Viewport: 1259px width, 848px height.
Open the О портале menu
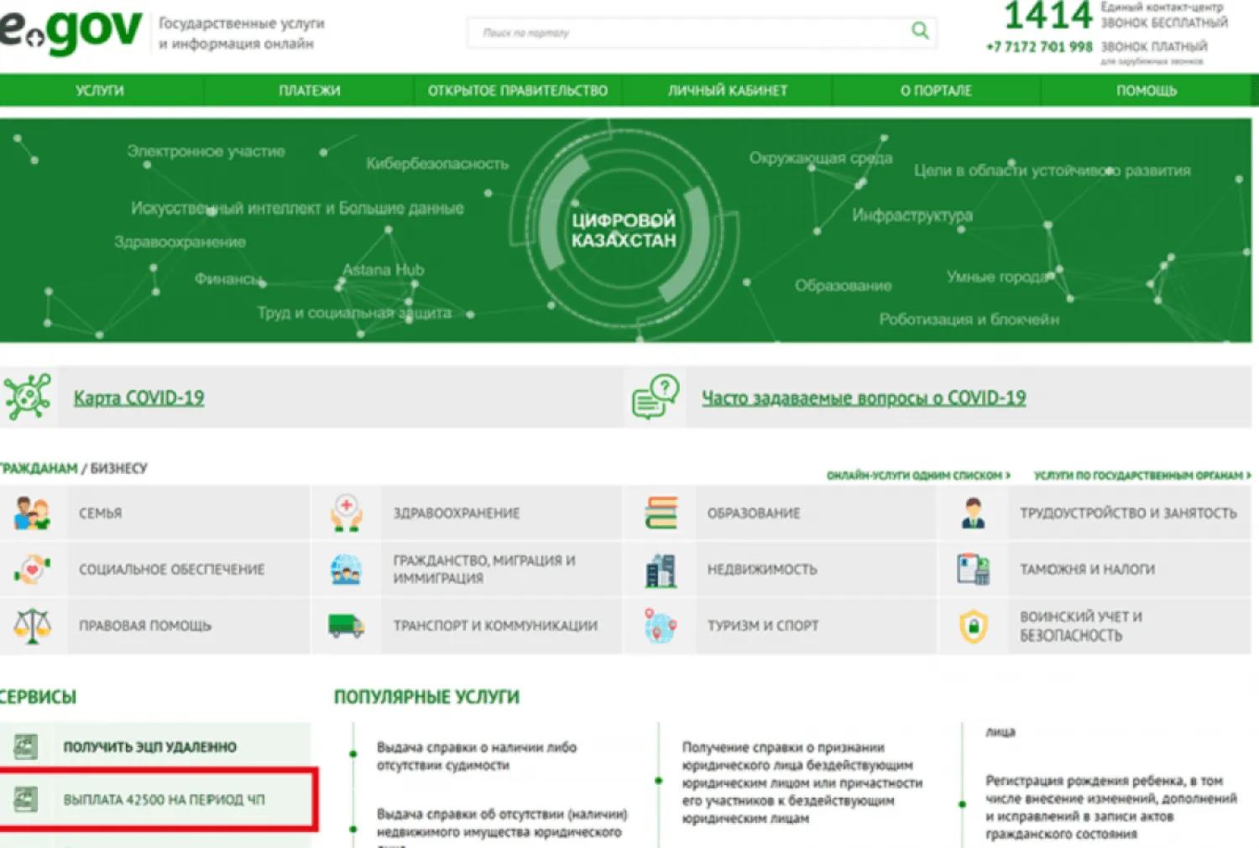pyautogui.click(x=937, y=91)
